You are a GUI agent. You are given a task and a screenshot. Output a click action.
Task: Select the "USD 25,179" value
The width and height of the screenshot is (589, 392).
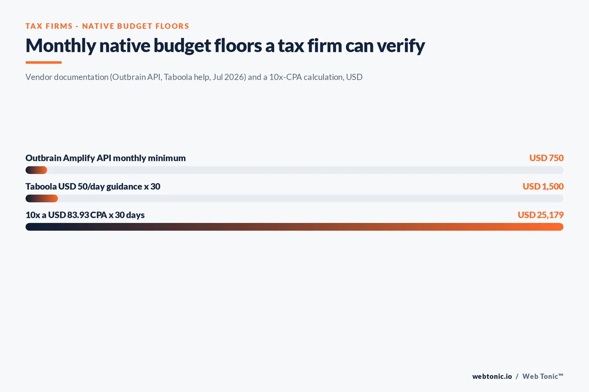point(540,215)
